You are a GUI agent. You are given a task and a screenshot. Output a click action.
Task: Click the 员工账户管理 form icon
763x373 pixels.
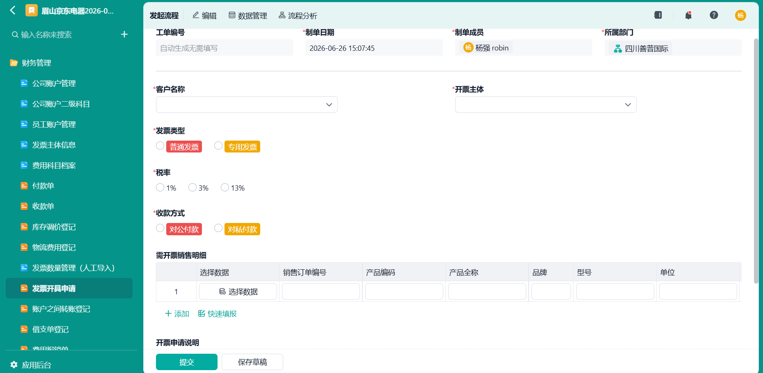coord(24,124)
